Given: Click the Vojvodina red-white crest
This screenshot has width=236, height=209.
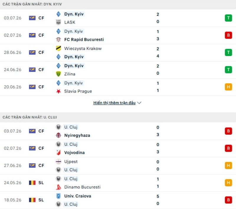Looking at the screenshot, I should point(58,153).
